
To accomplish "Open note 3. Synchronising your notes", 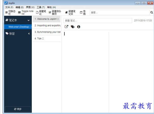I will 47,32.
